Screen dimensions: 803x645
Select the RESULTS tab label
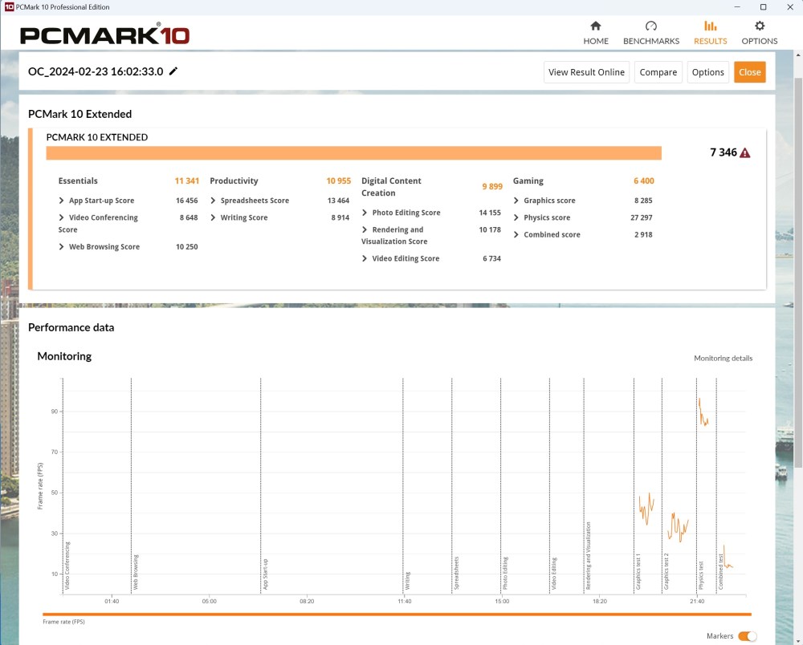(711, 41)
